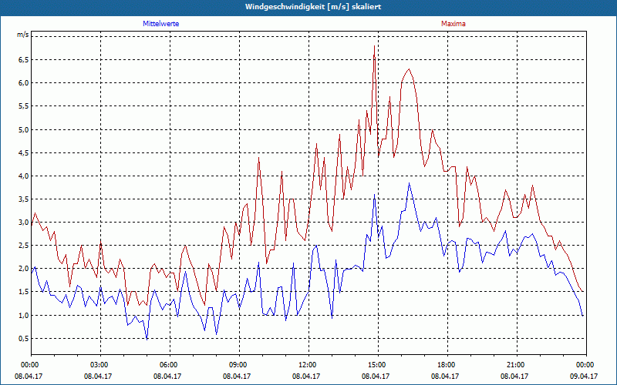Screen dimensions: 617x385
Task: Click the 15:00 time label
Action: click(378, 365)
